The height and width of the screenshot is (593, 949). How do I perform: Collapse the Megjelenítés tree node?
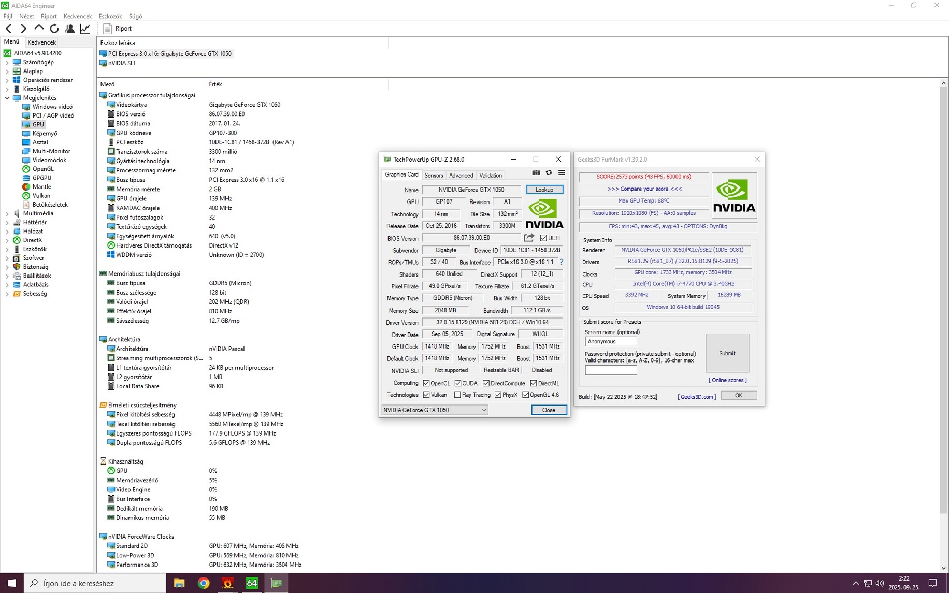click(7, 98)
